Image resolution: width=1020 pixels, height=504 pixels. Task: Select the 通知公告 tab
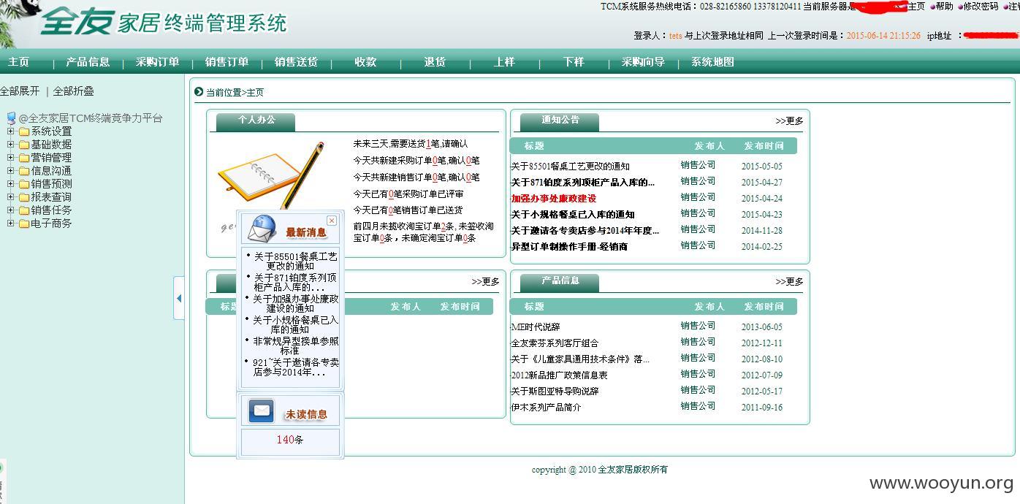coord(560,121)
